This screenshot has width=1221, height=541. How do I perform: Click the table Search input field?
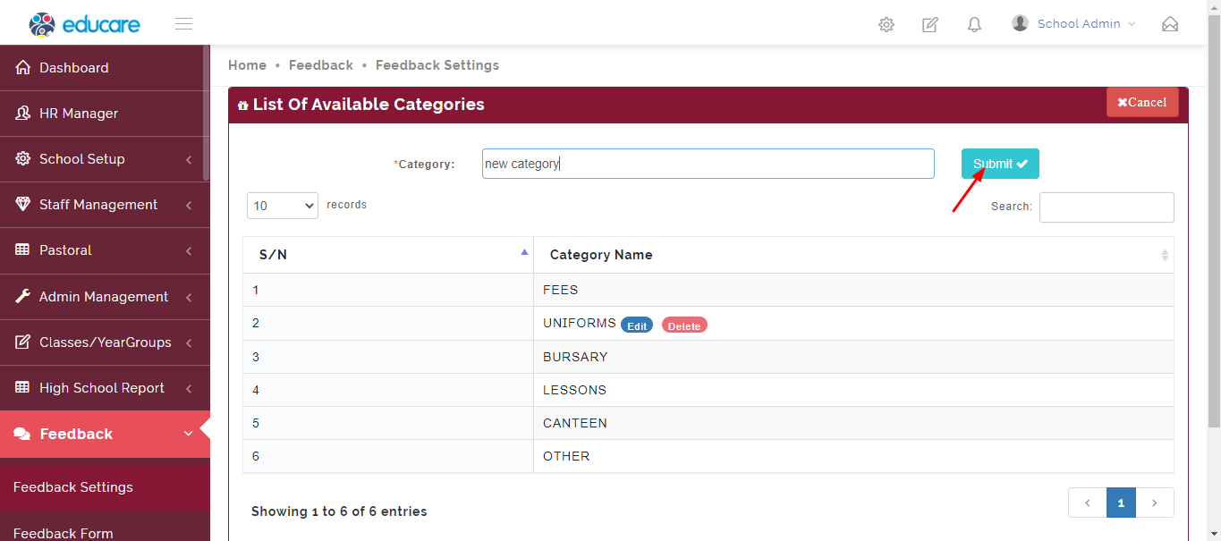(1107, 207)
